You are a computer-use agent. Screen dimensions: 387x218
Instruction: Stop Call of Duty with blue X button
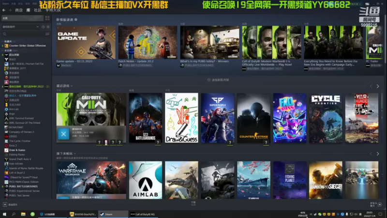coord(63,134)
